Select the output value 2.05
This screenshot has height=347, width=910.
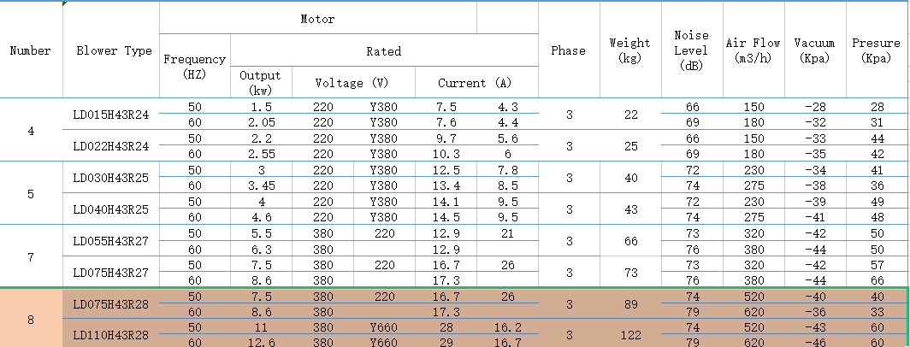coord(261,122)
